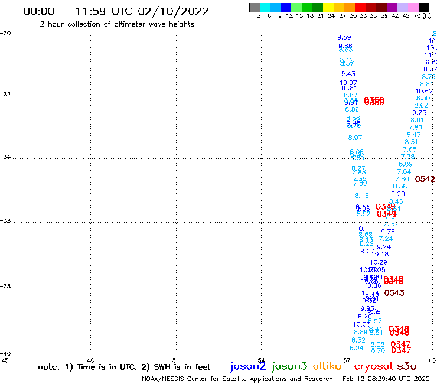Click the bright red 33 ft swatch

coord(360,7)
